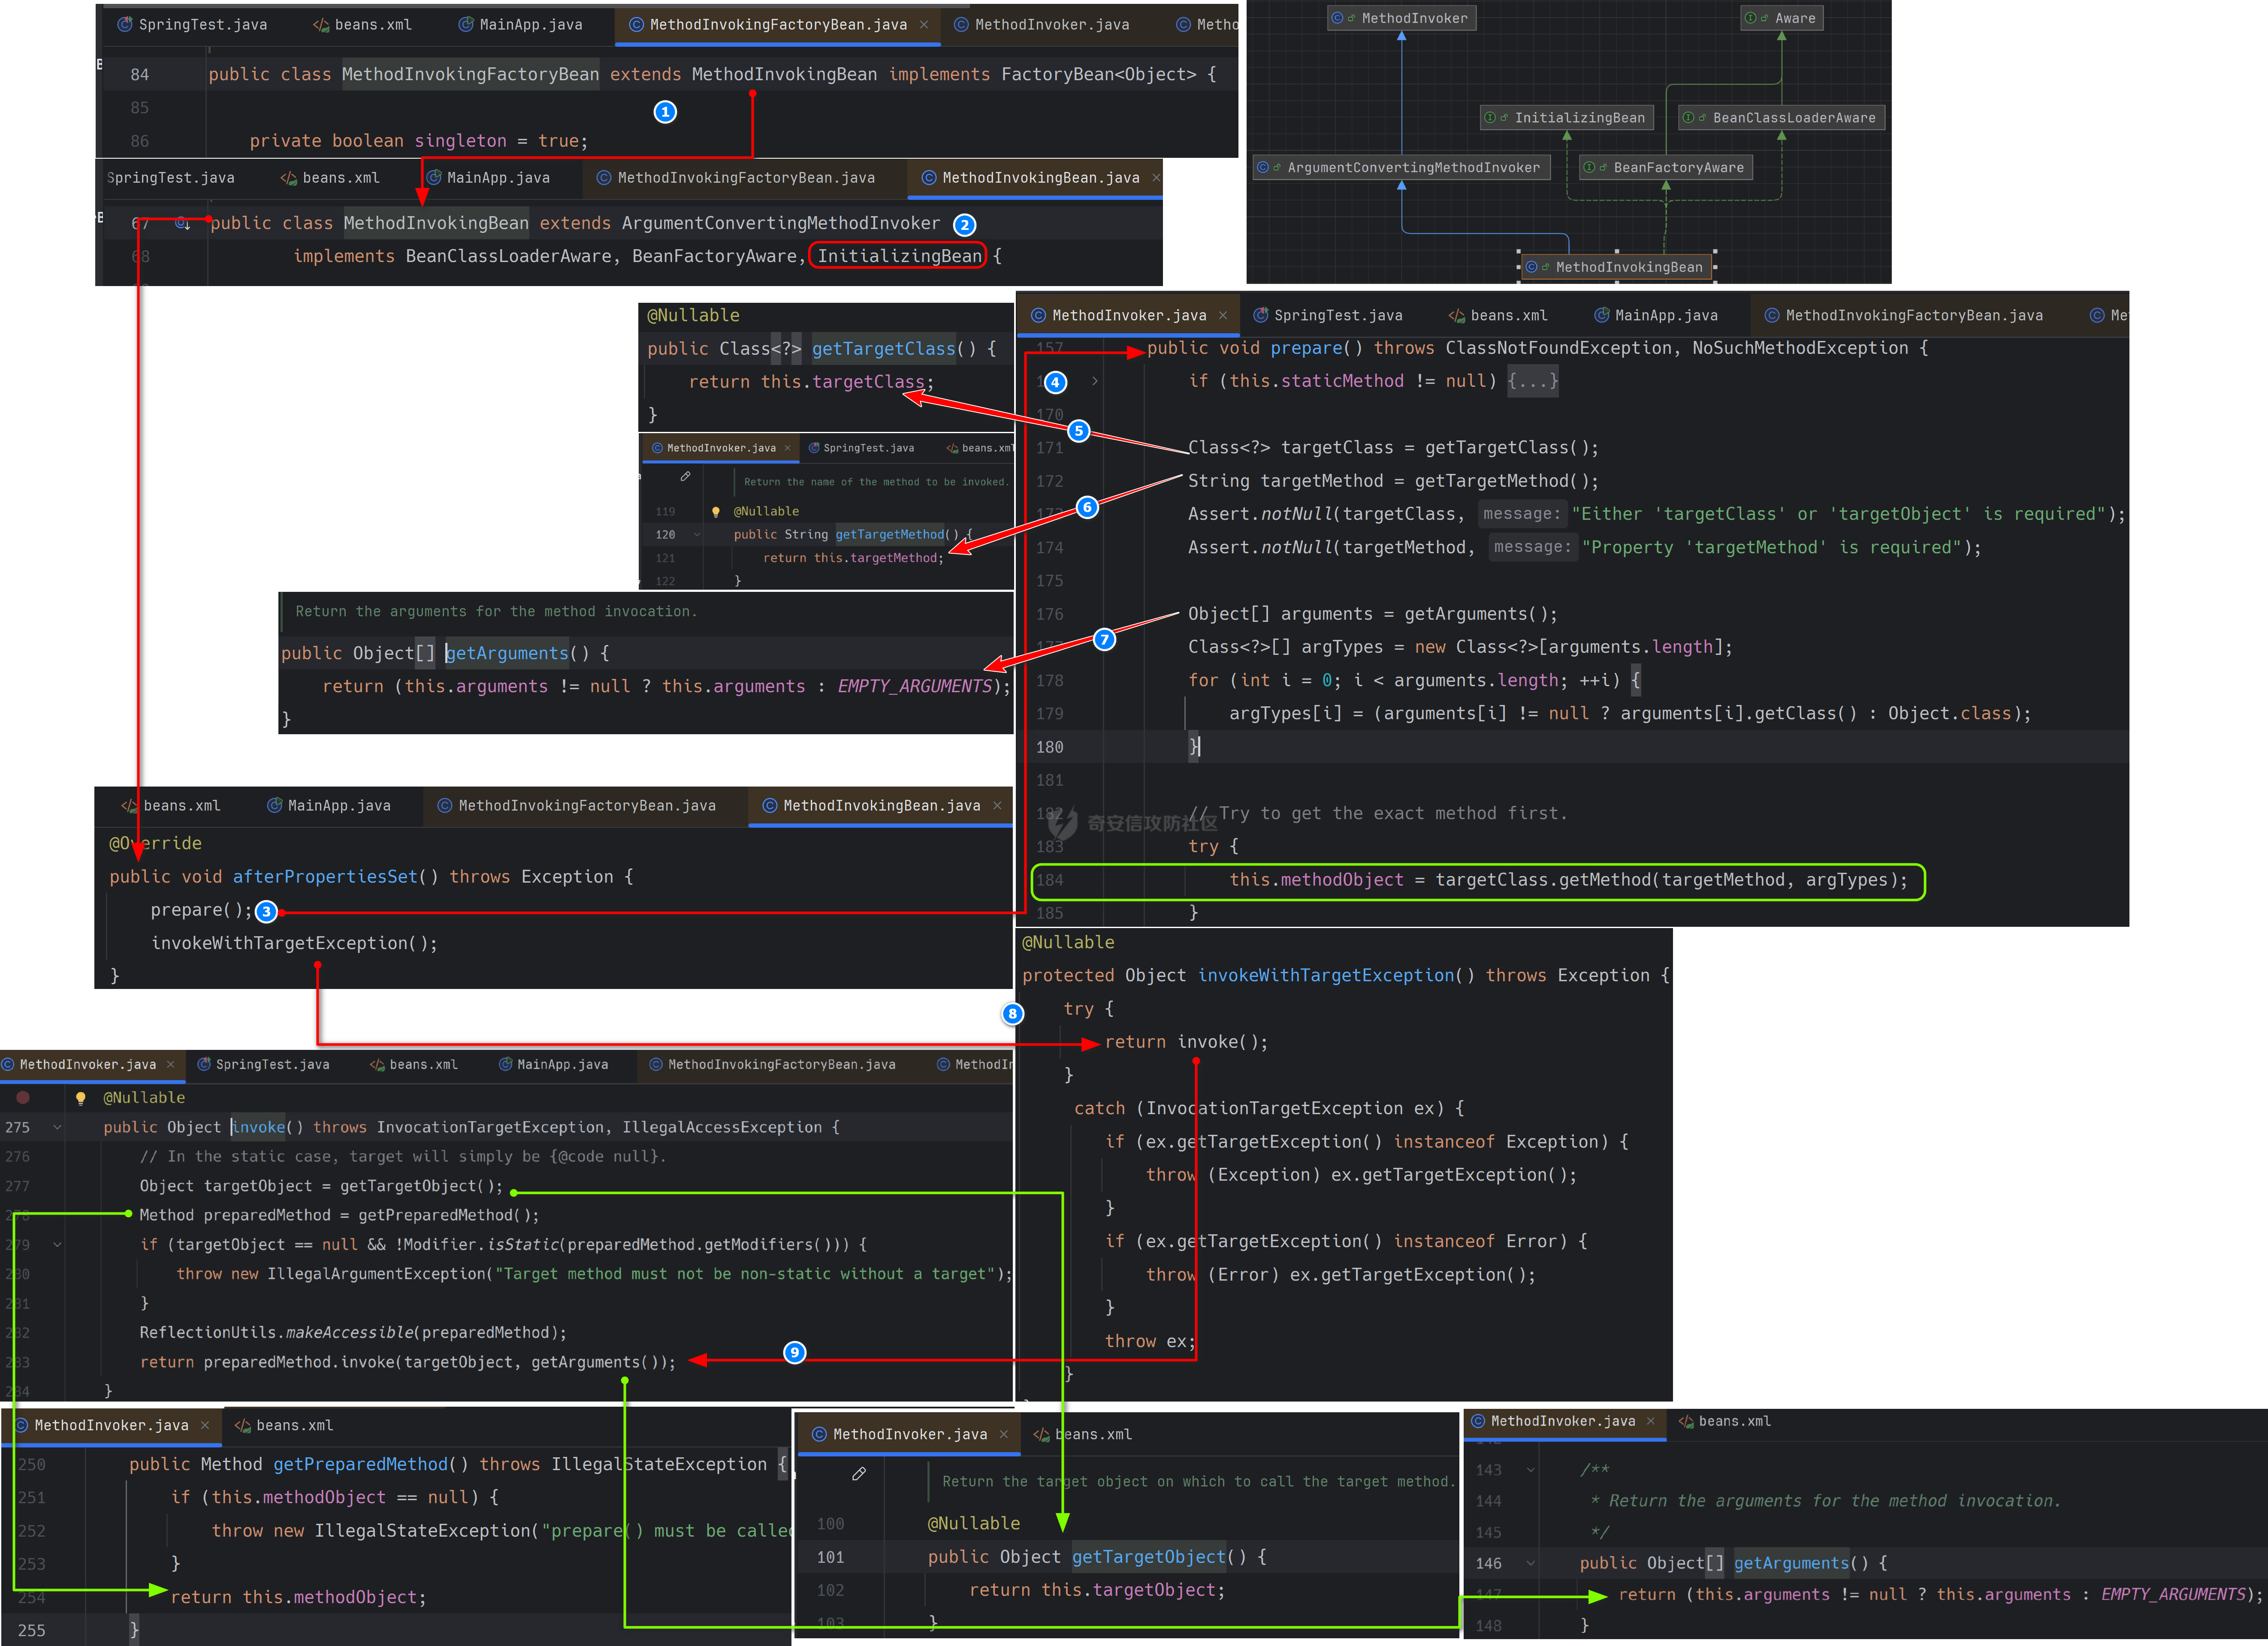Select the MethodInvokingBean node in the diagram

[1617, 267]
